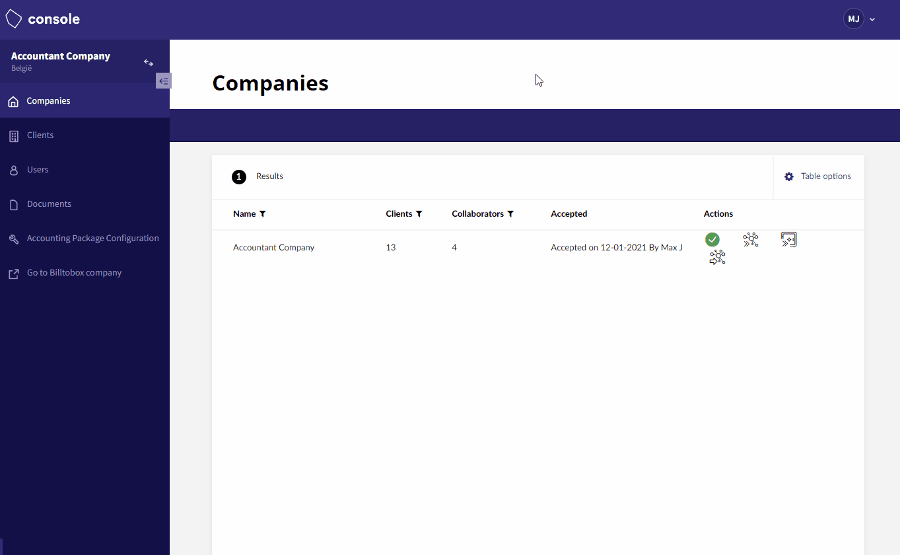This screenshot has width=900, height=555.
Task: Click the results count badge 1
Action: click(x=239, y=177)
